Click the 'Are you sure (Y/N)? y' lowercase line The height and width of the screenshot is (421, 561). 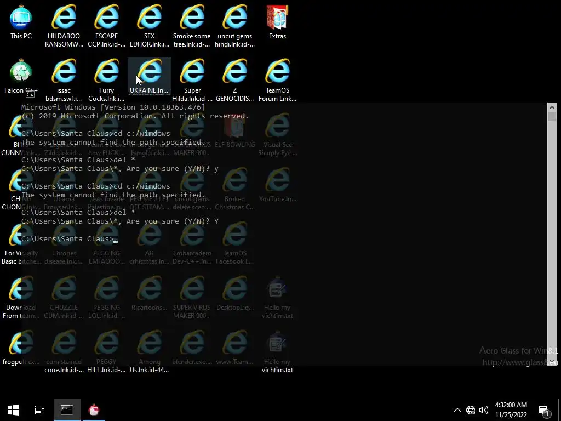pos(120,169)
